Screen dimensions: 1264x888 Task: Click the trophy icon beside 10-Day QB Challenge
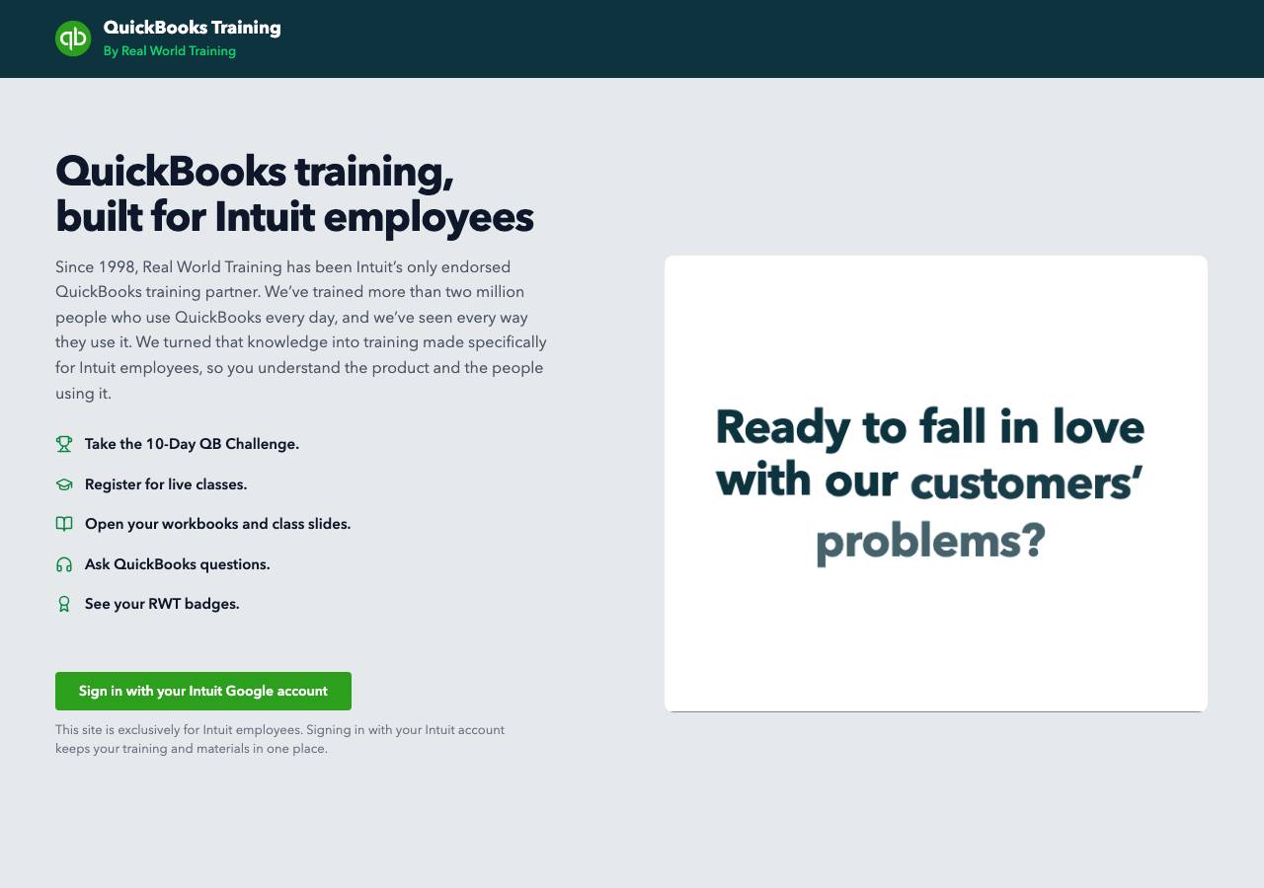tap(64, 444)
